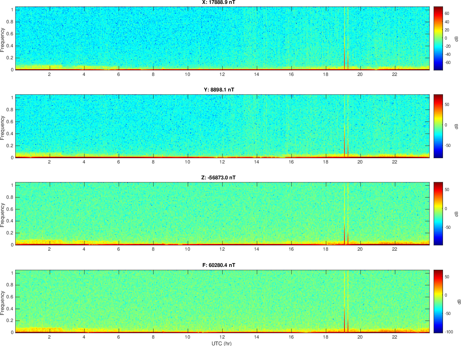Click the Frequency label of the X panel
Screen dimensions: 461x346
coord(3,40)
